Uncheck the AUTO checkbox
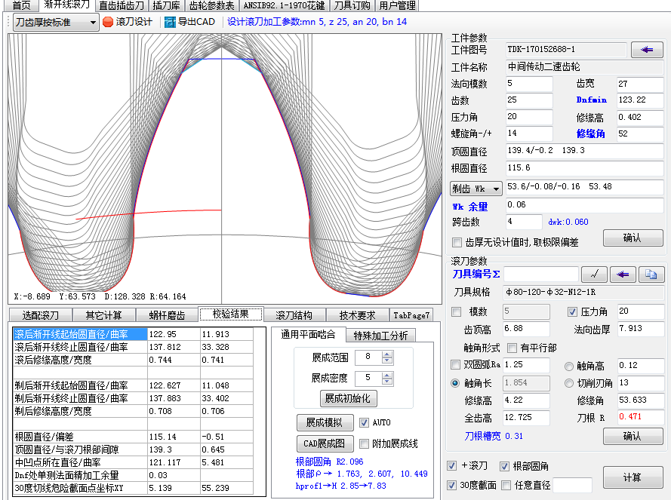This screenshot has height=500, width=671. coord(364,422)
